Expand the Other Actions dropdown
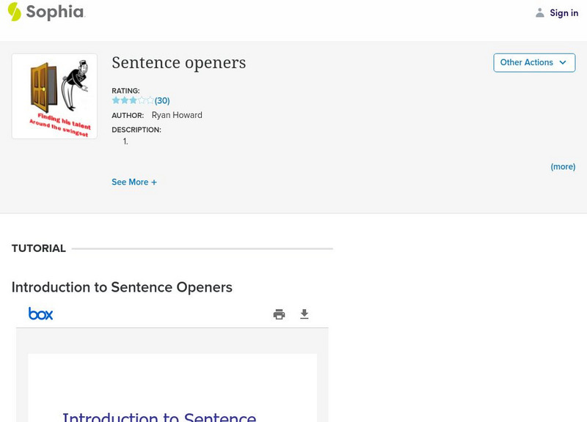Image resolution: width=587 pixels, height=422 pixels. (x=527, y=62)
